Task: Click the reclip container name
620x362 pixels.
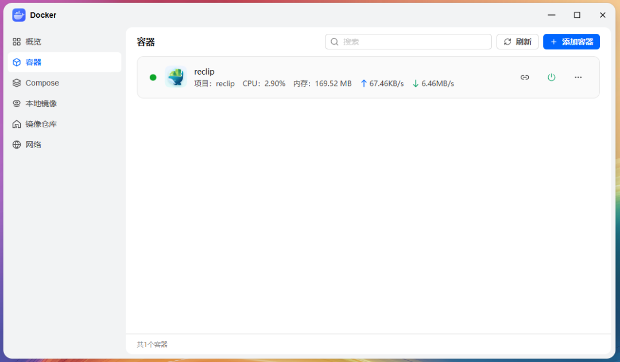Action: tap(204, 72)
